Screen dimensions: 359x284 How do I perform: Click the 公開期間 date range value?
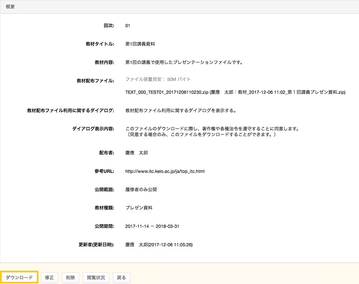(152, 226)
